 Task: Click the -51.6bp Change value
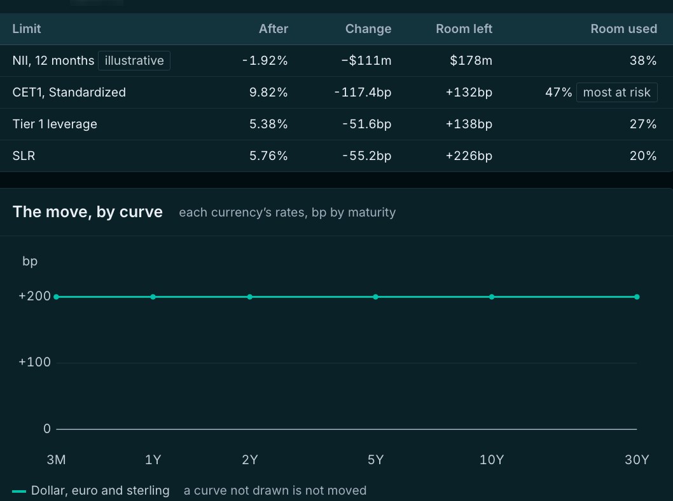366,124
